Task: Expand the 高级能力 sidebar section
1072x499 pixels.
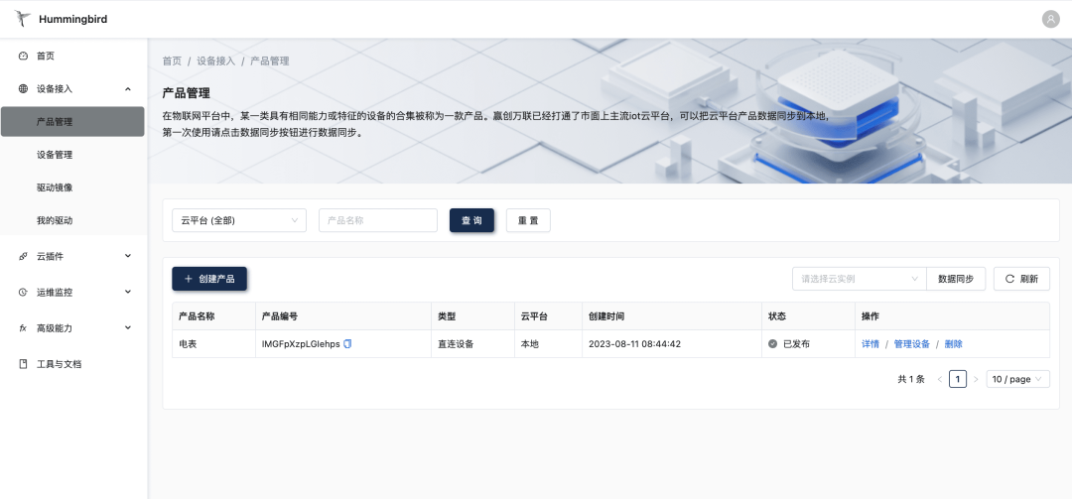Action: click(x=127, y=327)
